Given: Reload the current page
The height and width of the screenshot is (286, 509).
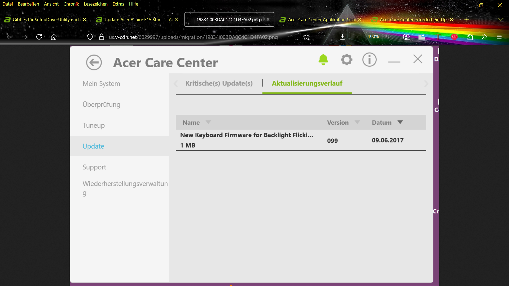Looking at the screenshot, I should click(x=39, y=37).
